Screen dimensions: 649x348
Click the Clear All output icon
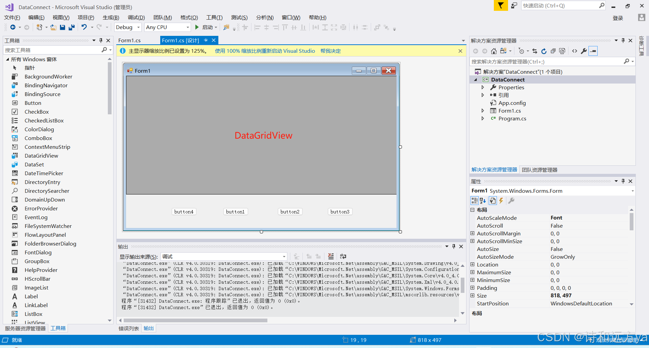point(331,256)
